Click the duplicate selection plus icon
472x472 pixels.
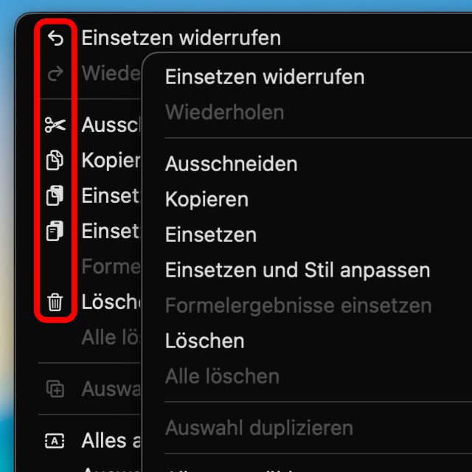point(55,389)
